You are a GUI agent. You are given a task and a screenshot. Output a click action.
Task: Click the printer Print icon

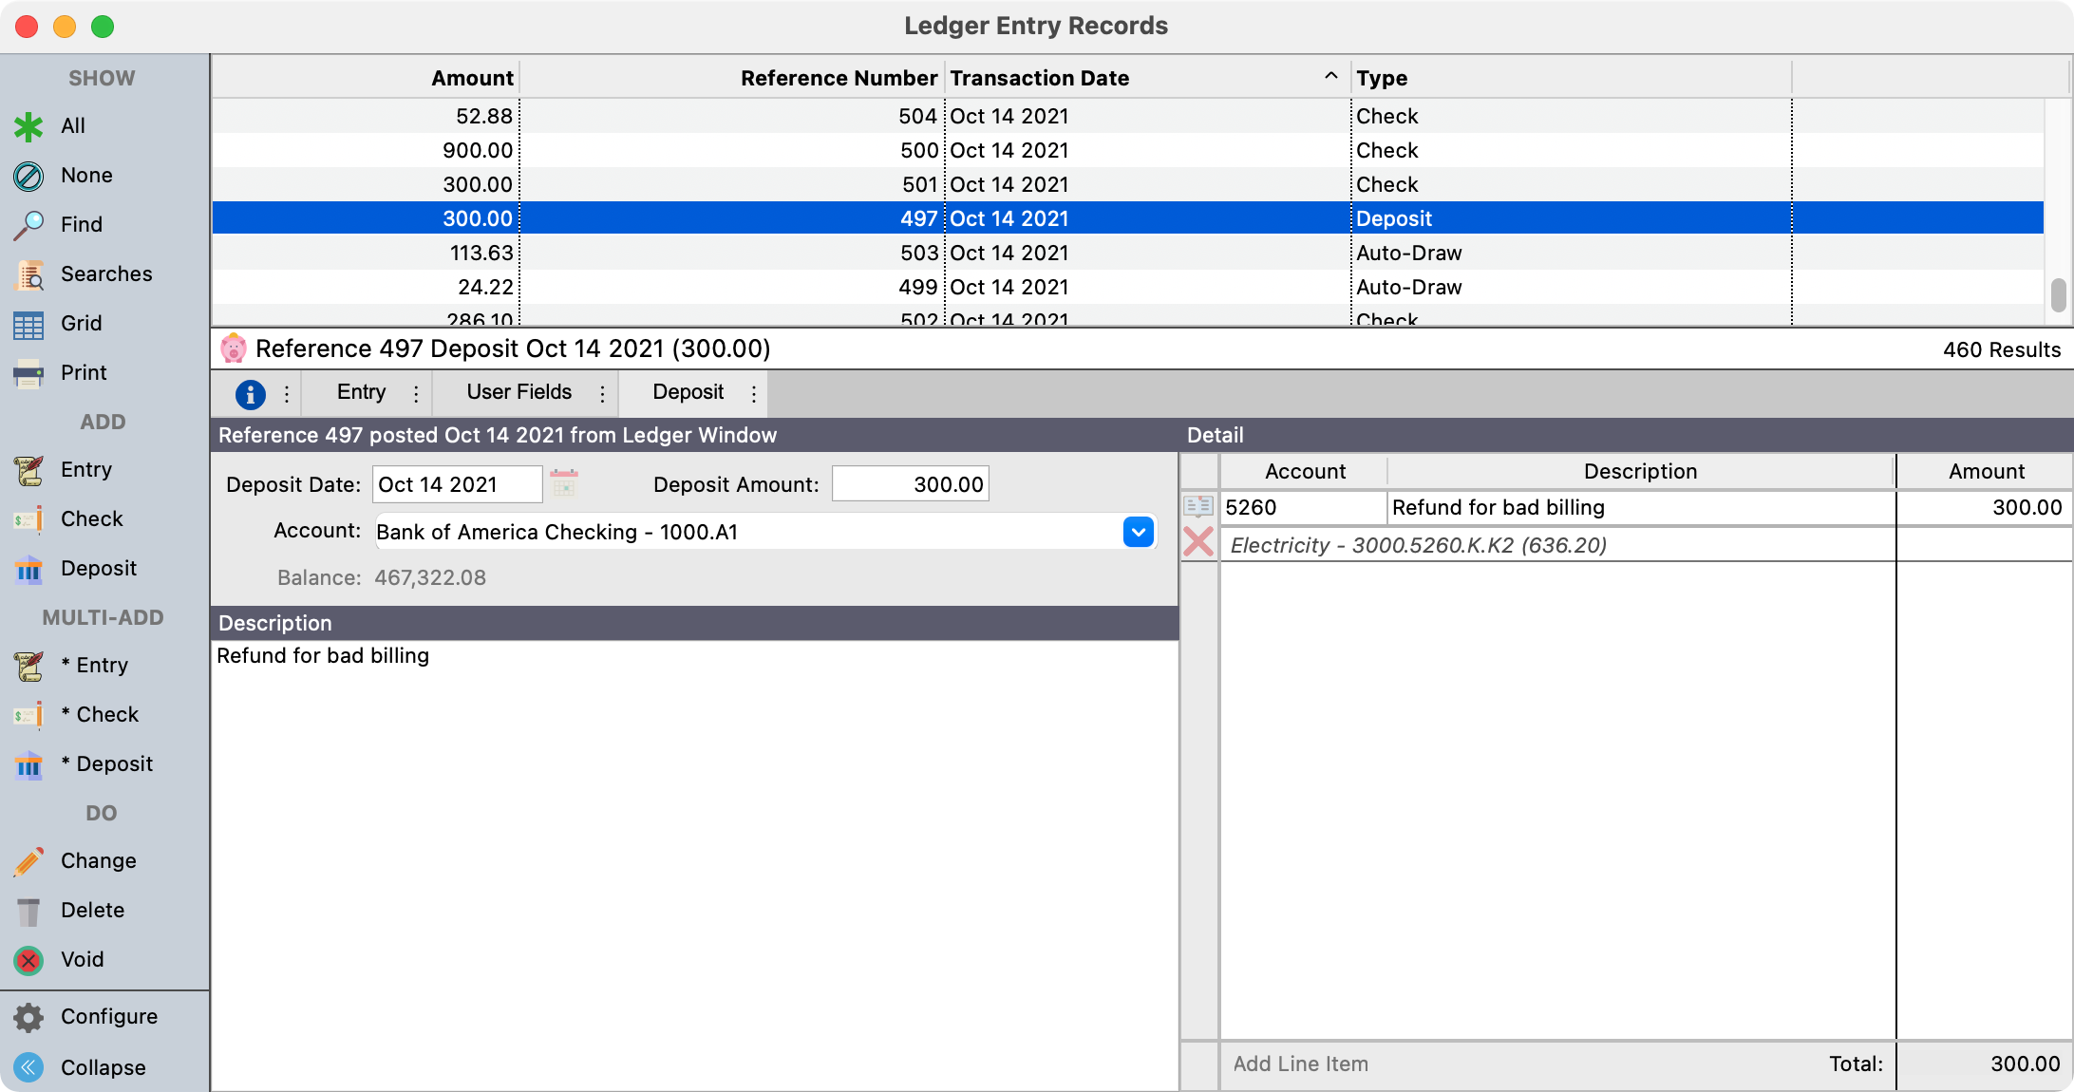pyautogui.click(x=28, y=373)
